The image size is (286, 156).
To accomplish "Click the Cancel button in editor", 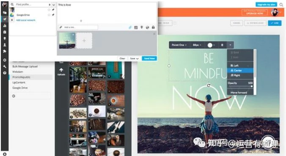I will pyautogui.click(x=236, y=23).
